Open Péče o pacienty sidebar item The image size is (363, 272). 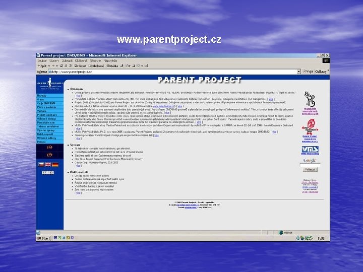pos(50,107)
